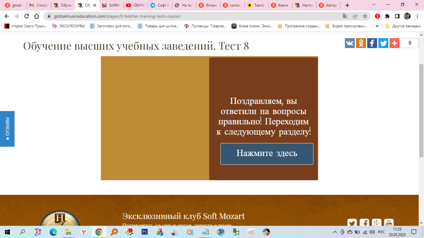Switch to the 'Фильм' tab
424x238 pixels.
(x=208, y=5)
